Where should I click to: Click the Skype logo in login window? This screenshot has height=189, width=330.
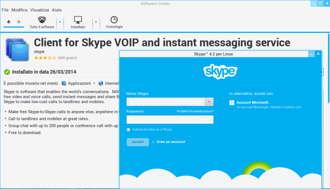pyautogui.click(x=220, y=71)
